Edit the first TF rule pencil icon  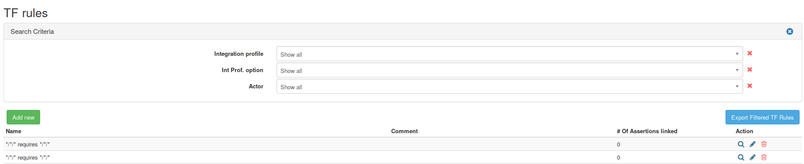(752, 144)
